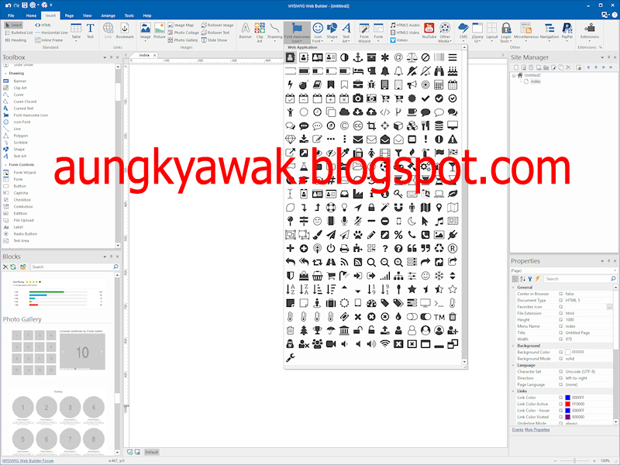Select the printer icon in gallery
620x465 pixels.
(344, 248)
